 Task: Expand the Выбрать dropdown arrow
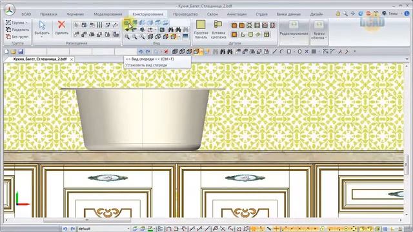[x=42, y=37]
